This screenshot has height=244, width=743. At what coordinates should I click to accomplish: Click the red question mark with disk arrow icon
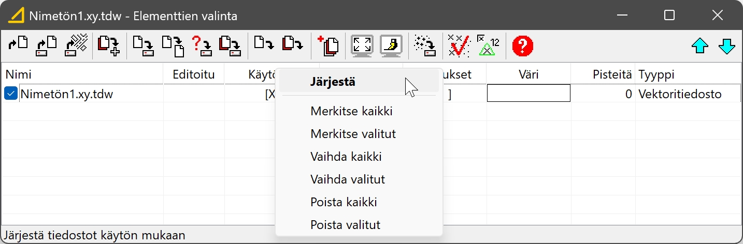pos(202,45)
